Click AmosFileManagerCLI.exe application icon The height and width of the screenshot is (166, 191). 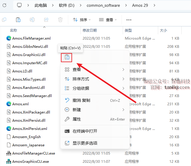coord(9,153)
